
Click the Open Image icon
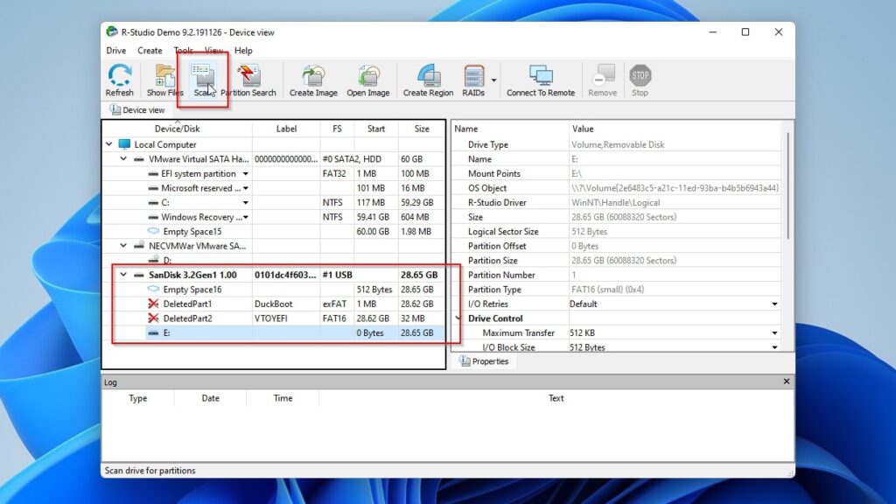pos(368,80)
